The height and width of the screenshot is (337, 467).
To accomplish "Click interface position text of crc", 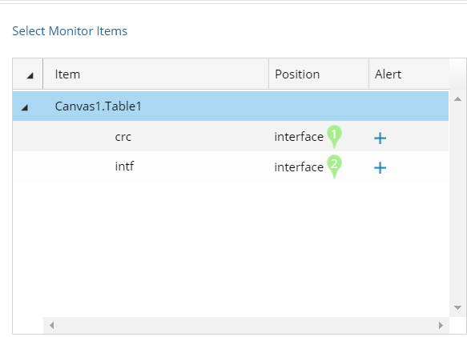I will (x=299, y=137).
